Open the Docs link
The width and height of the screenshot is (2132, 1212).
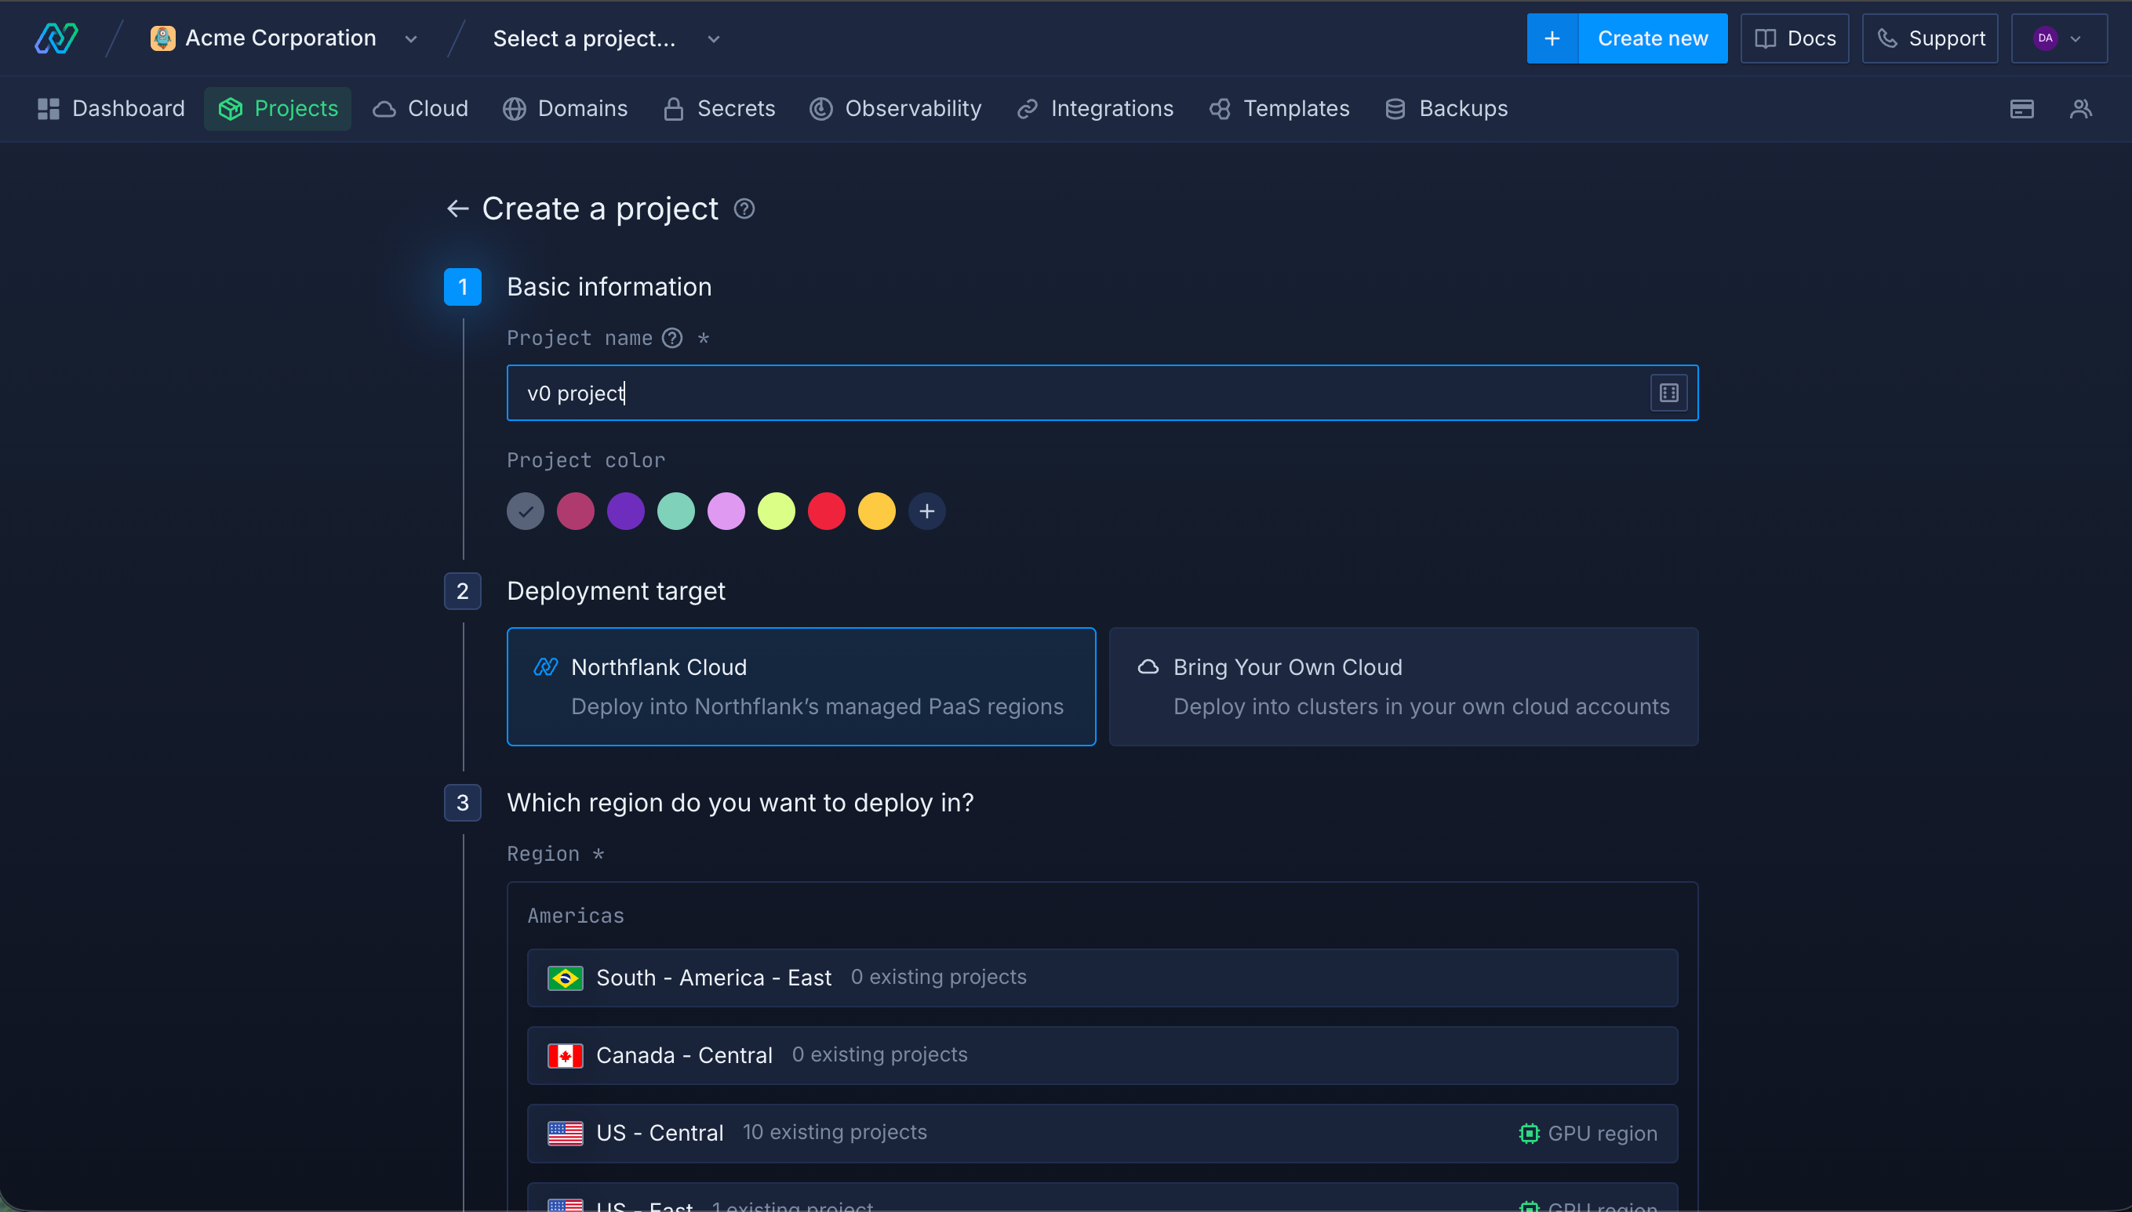click(1795, 38)
